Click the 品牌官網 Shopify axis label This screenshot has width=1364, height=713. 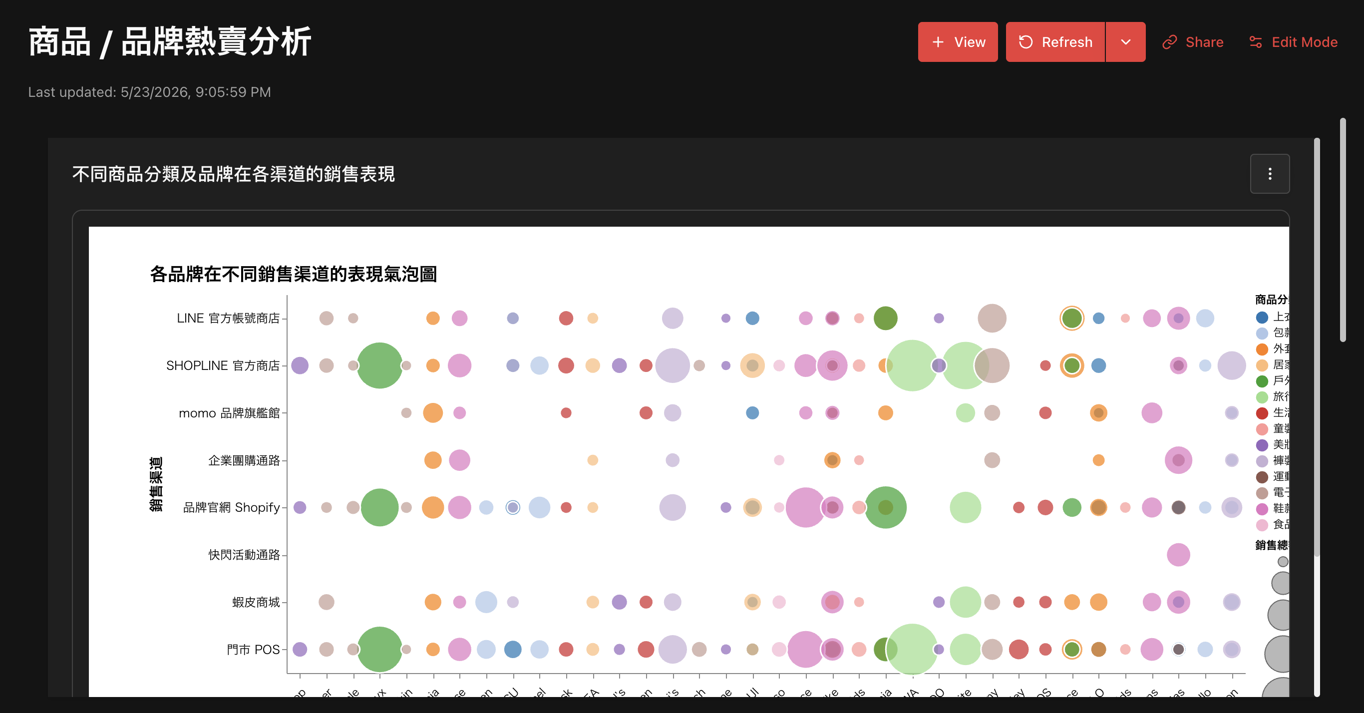(231, 507)
